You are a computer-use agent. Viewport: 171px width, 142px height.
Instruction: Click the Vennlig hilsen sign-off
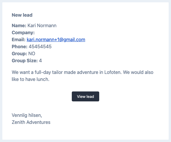pyautogui.click(x=27, y=115)
